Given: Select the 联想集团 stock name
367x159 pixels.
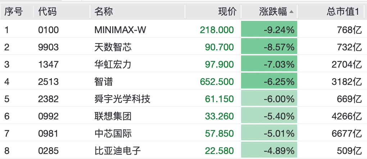Looking at the screenshot, I should coord(113,116).
